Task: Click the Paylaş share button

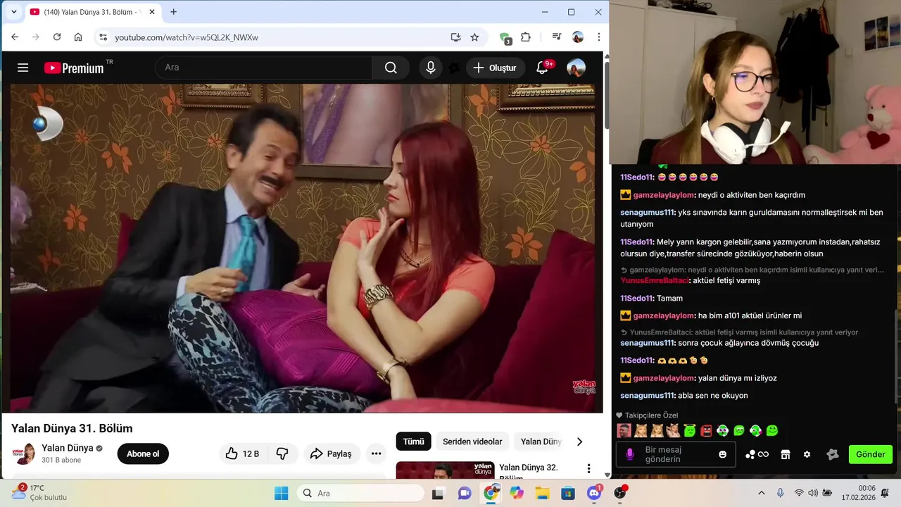Action: tap(331, 453)
